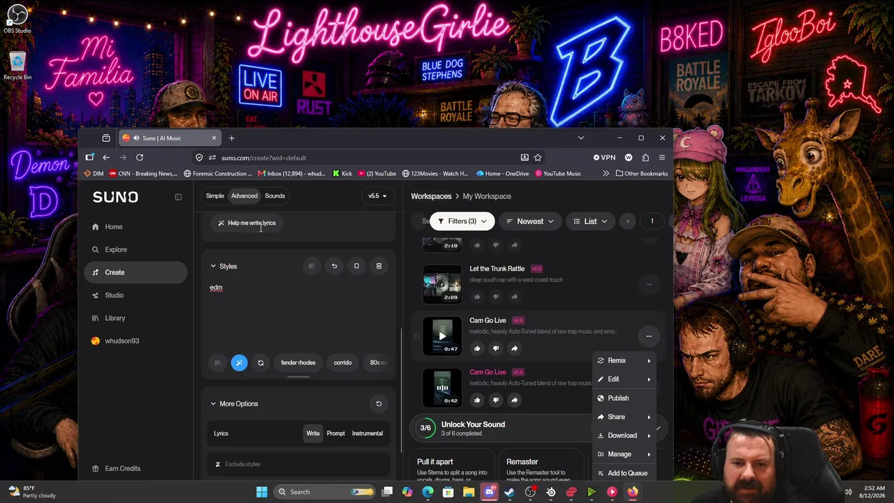This screenshot has height=503, width=894.
Task: Share the Cam Go Live 0:47 song
Action: [514, 348]
